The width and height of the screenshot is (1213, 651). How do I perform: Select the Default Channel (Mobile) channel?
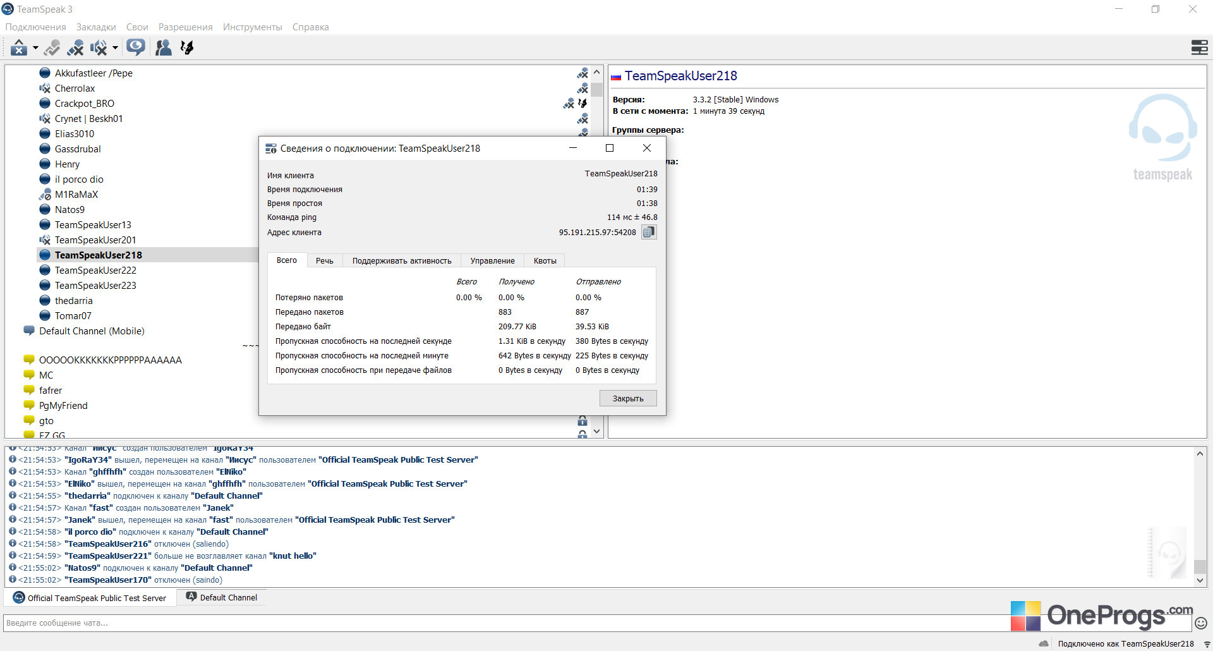92,331
